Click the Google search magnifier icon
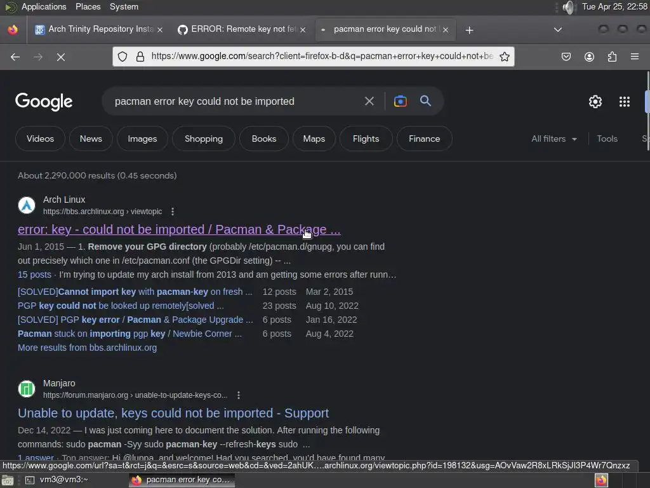The width and height of the screenshot is (650, 488). (425, 101)
